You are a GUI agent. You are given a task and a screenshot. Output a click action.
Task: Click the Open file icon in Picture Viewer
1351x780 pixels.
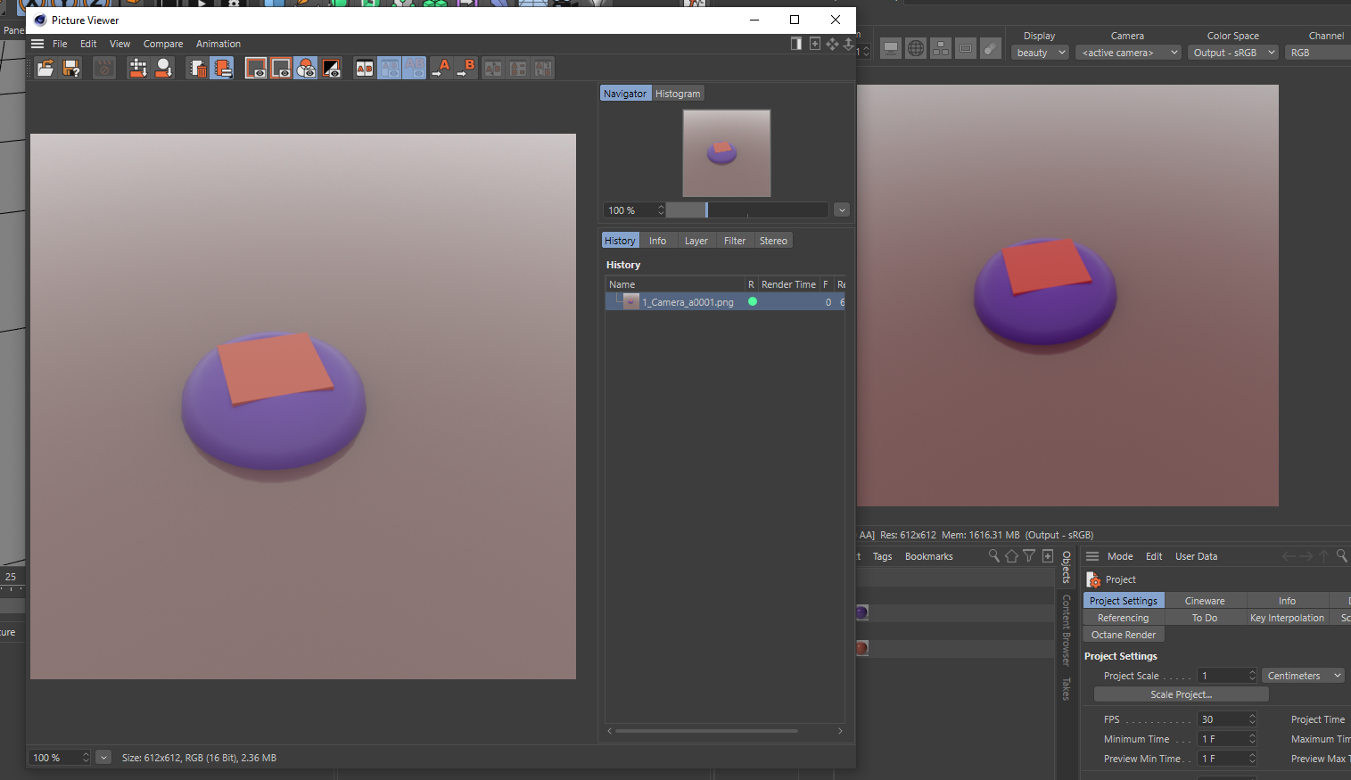coord(45,68)
